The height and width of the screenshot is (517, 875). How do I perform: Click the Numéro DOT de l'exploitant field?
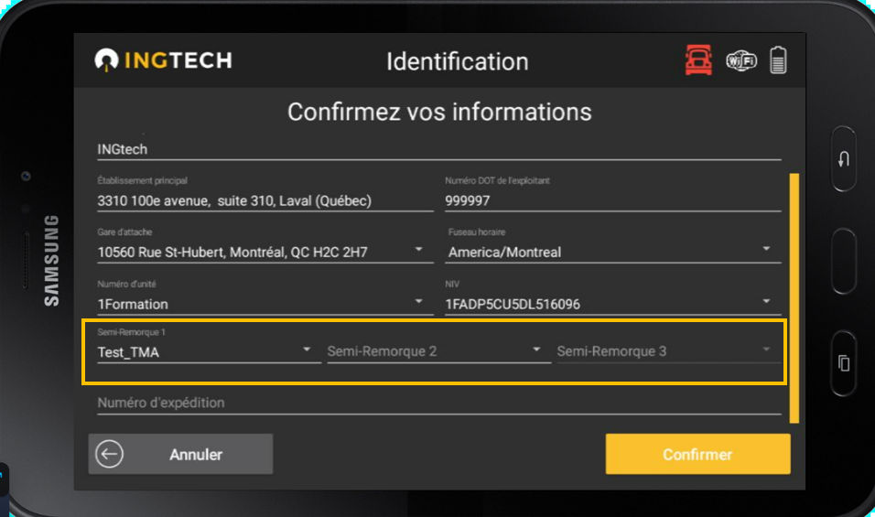611,200
